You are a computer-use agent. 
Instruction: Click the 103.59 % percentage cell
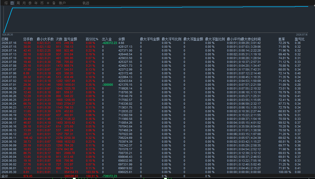tap(92, 172)
